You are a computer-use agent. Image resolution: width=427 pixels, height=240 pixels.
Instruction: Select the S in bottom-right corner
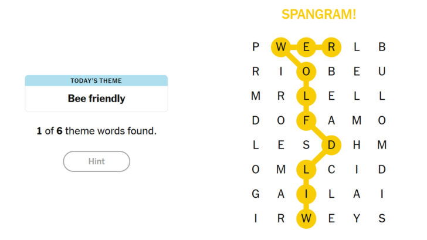(382, 219)
